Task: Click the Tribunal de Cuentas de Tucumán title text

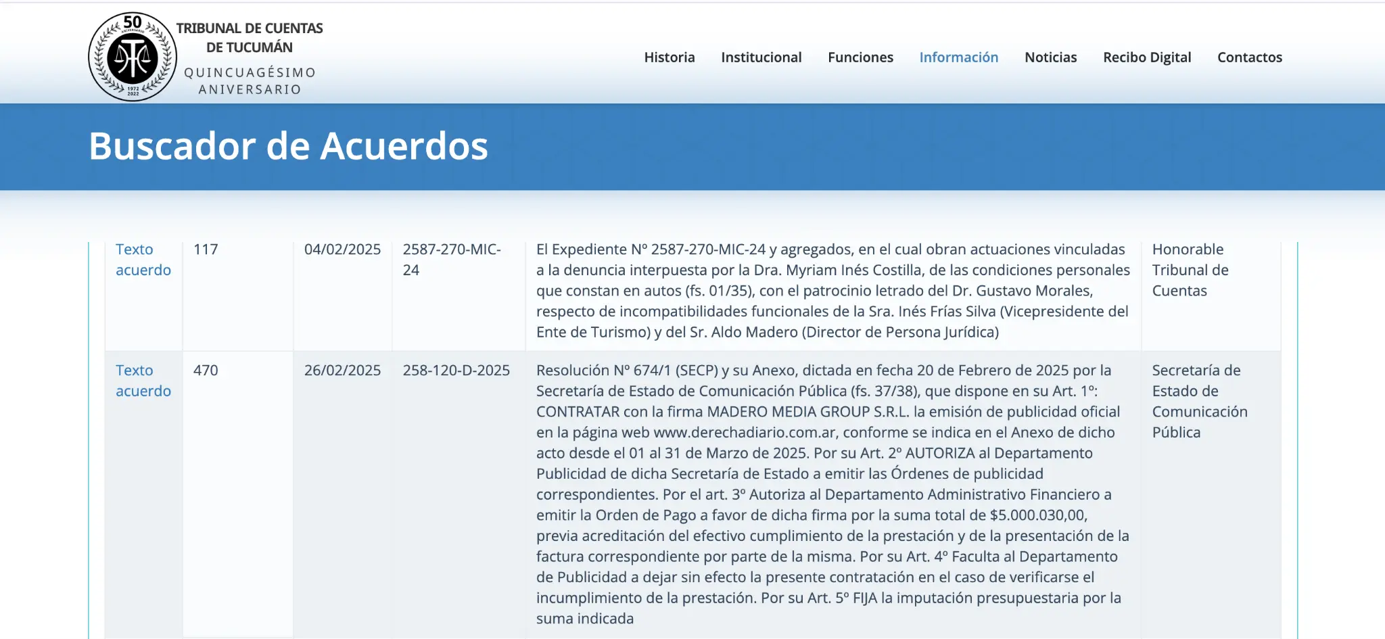Action: click(250, 38)
